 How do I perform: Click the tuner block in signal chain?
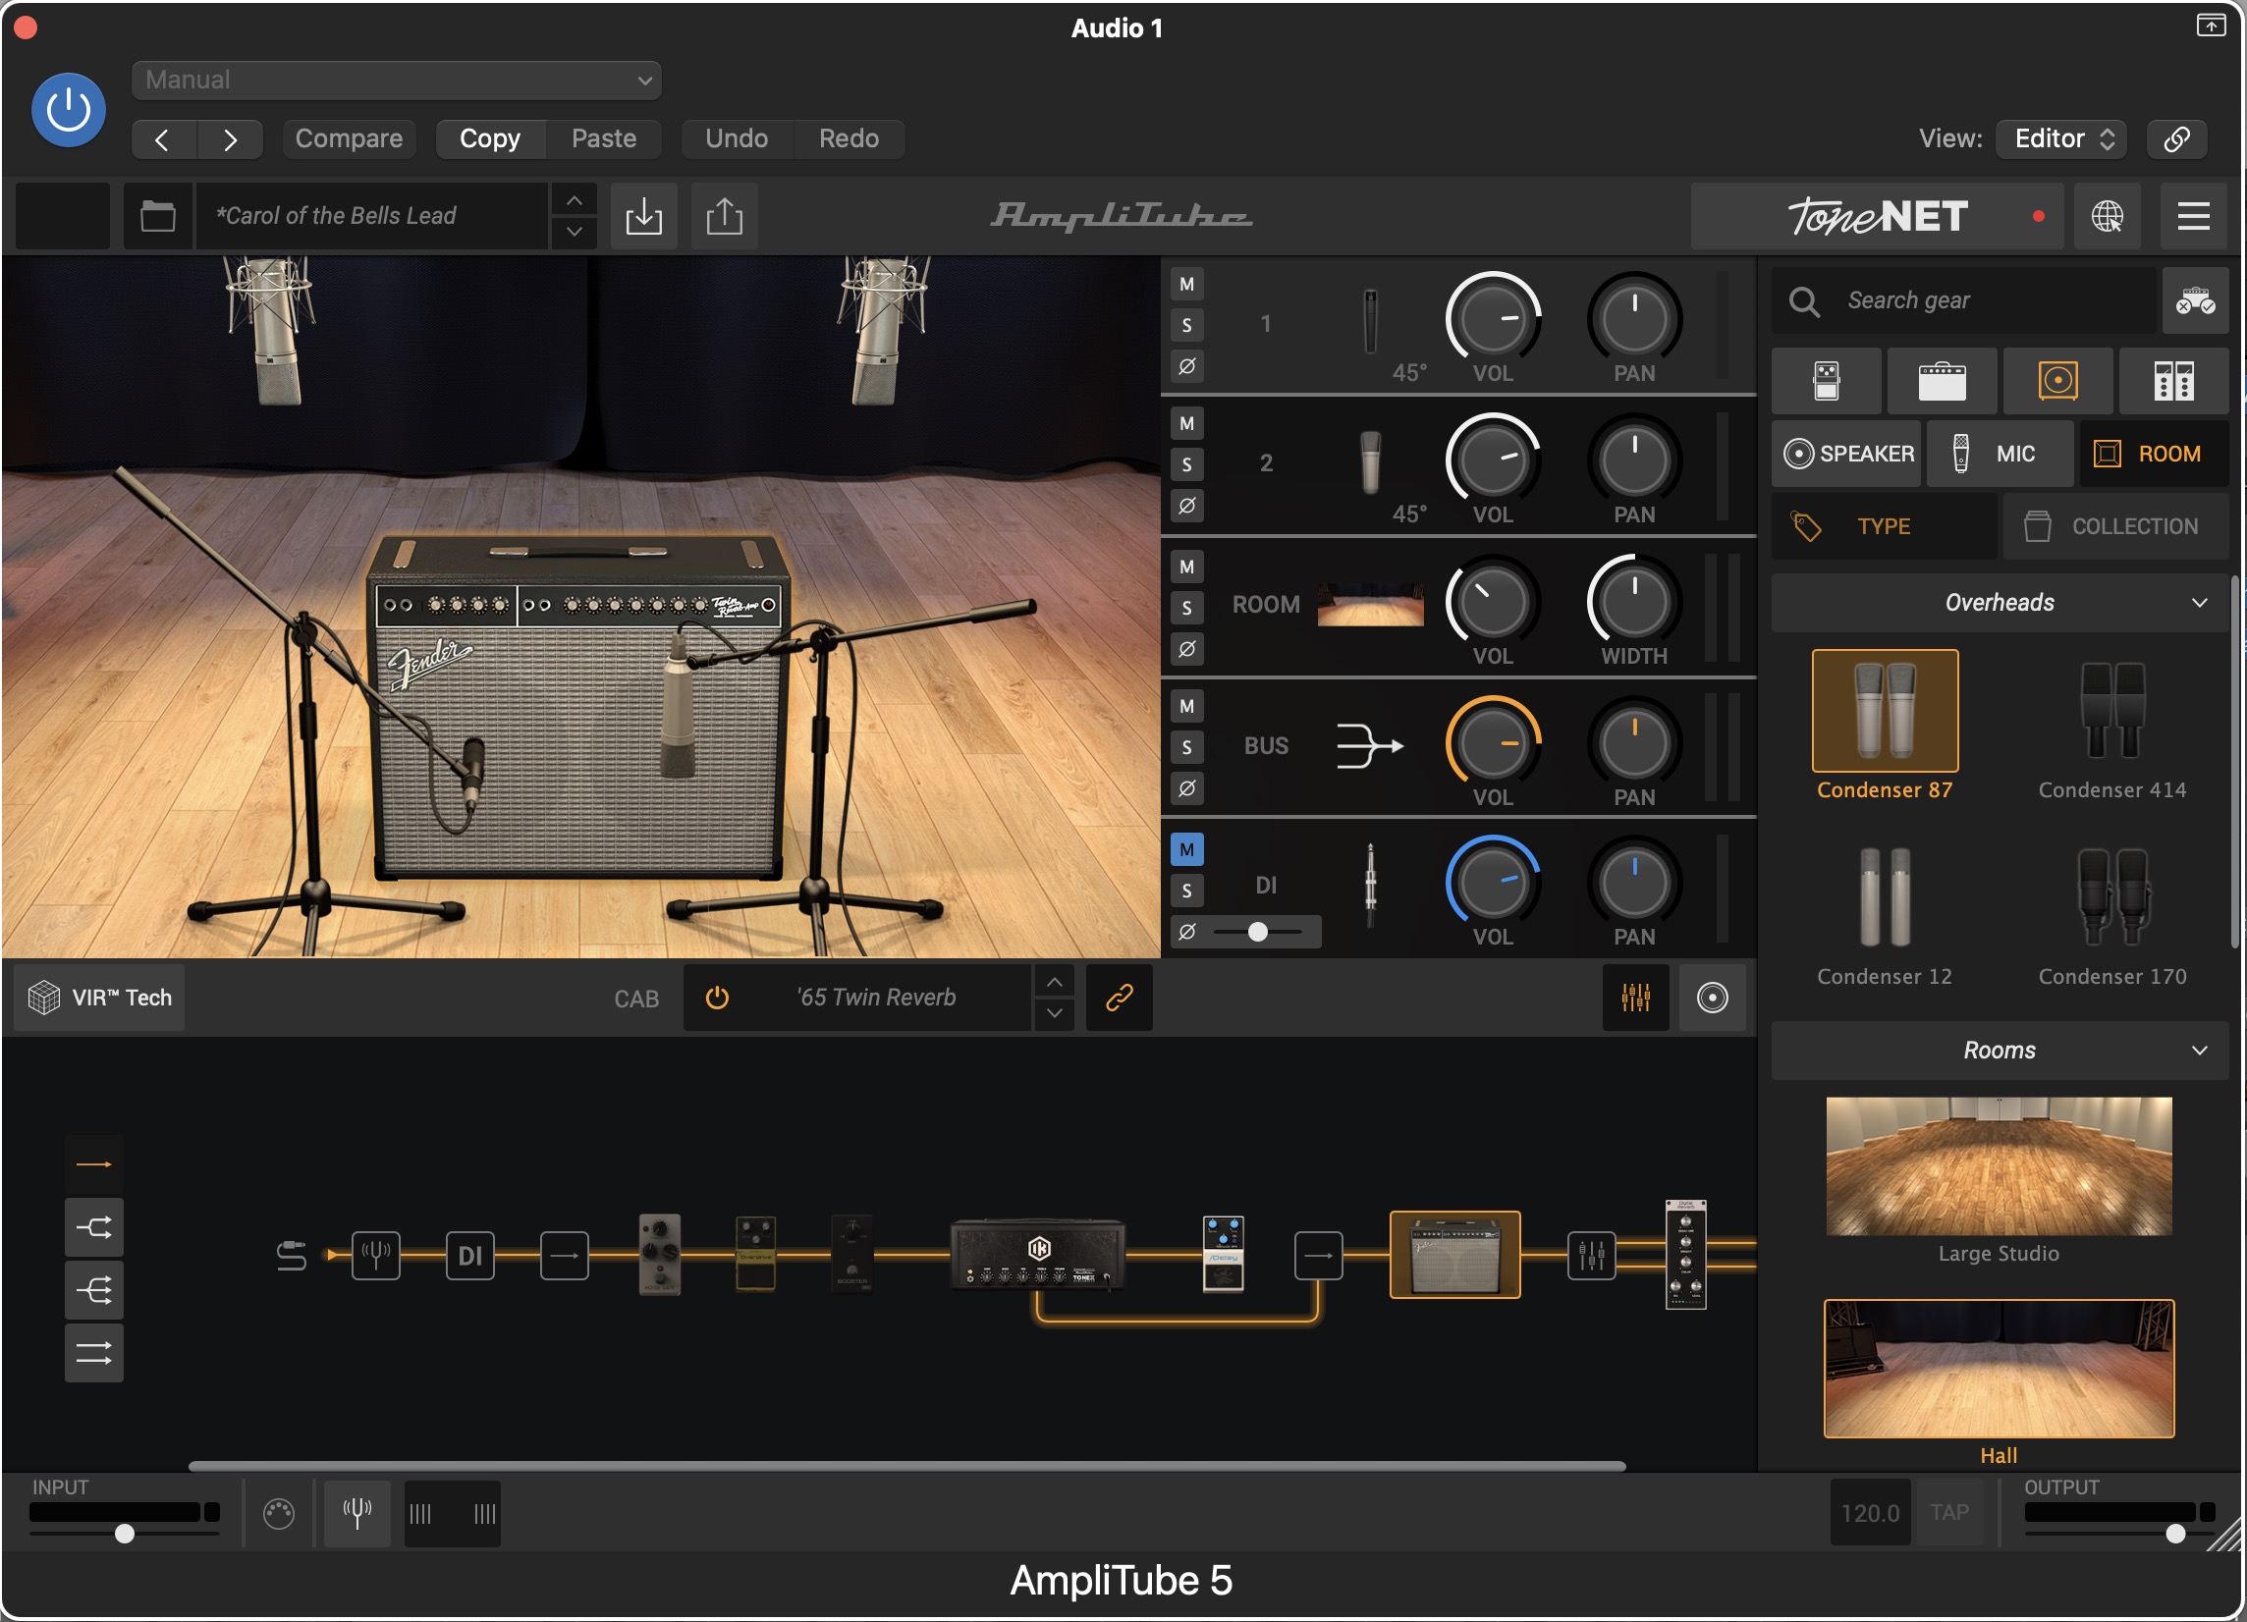click(376, 1256)
